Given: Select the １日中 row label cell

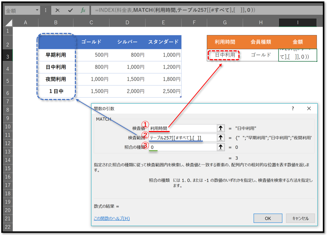Looking at the screenshot, I should 56,91.
